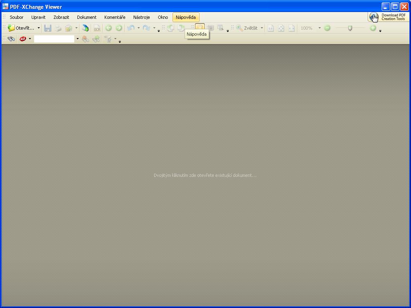Open the Soubor menu
The image size is (411, 308).
[x=16, y=17]
